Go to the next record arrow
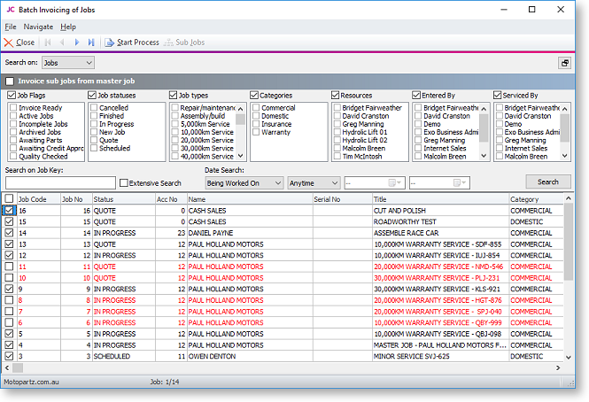Image resolution: width=589 pixels, height=402 pixels. [x=77, y=42]
